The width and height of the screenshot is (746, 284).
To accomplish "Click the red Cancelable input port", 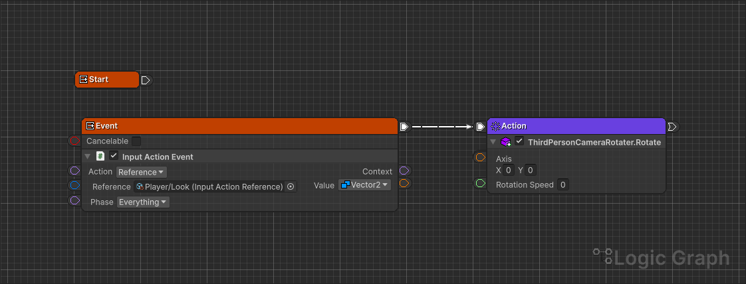I will [74, 141].
